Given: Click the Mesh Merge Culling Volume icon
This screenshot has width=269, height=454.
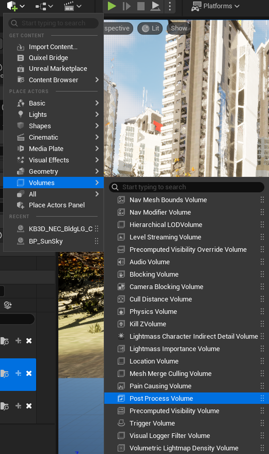Looking at the screenshot, I should 121,373.
